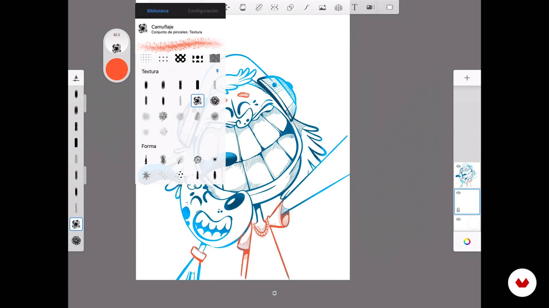Click the lower side handle of left palette

point(85,175)
